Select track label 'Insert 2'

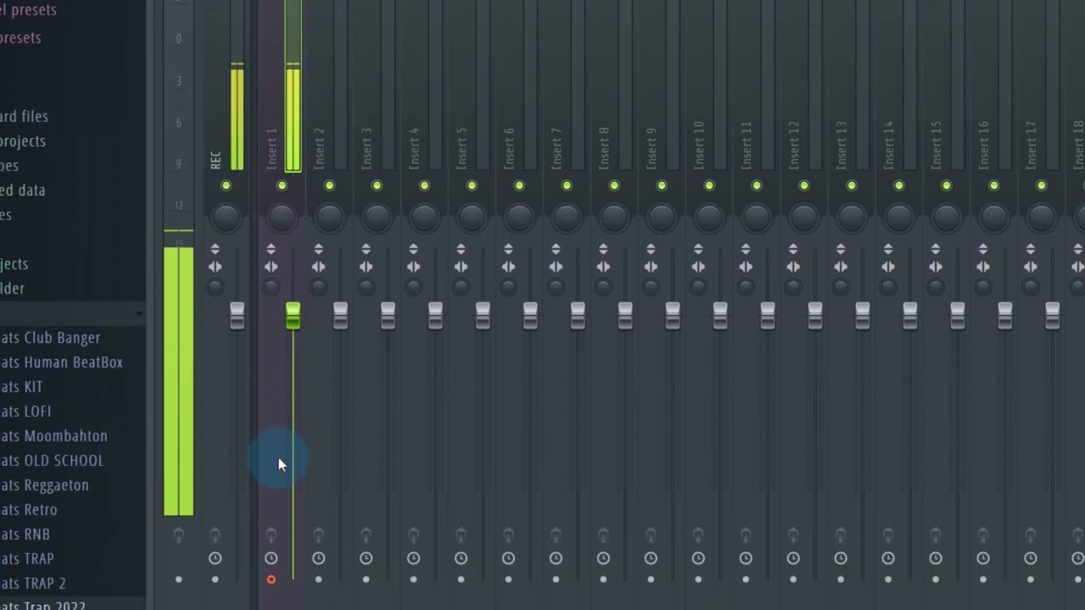coord(320,148)
